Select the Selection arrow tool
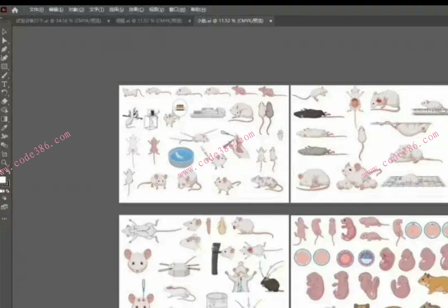The height and width of the screenshot is (308, 448). pos(4,32)
